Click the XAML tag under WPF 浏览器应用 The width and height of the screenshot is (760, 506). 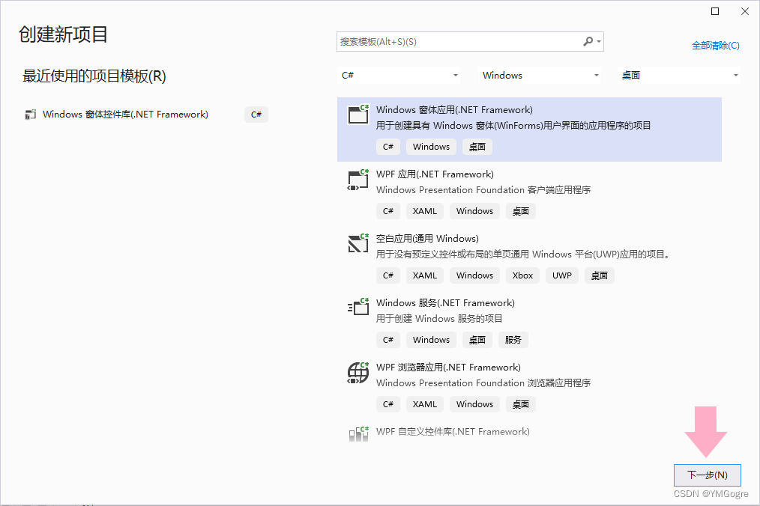coord(424,404)
